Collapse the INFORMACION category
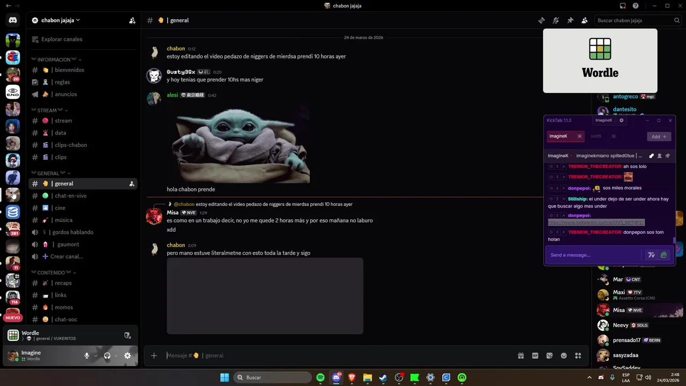 click(x=56, y=60)
